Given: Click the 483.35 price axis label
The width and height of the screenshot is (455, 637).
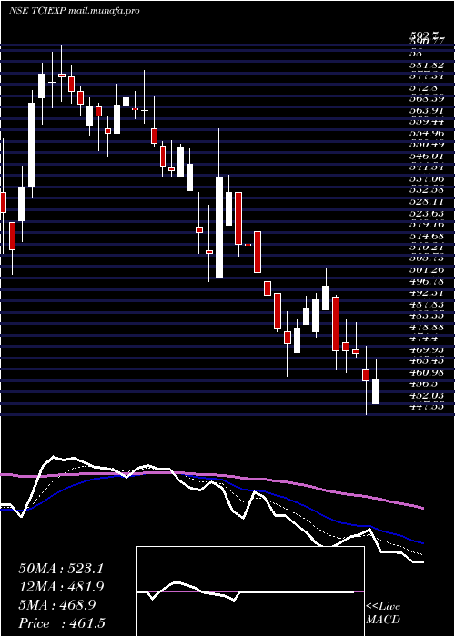Looking at the screenshot, I should tap(427, 315).
